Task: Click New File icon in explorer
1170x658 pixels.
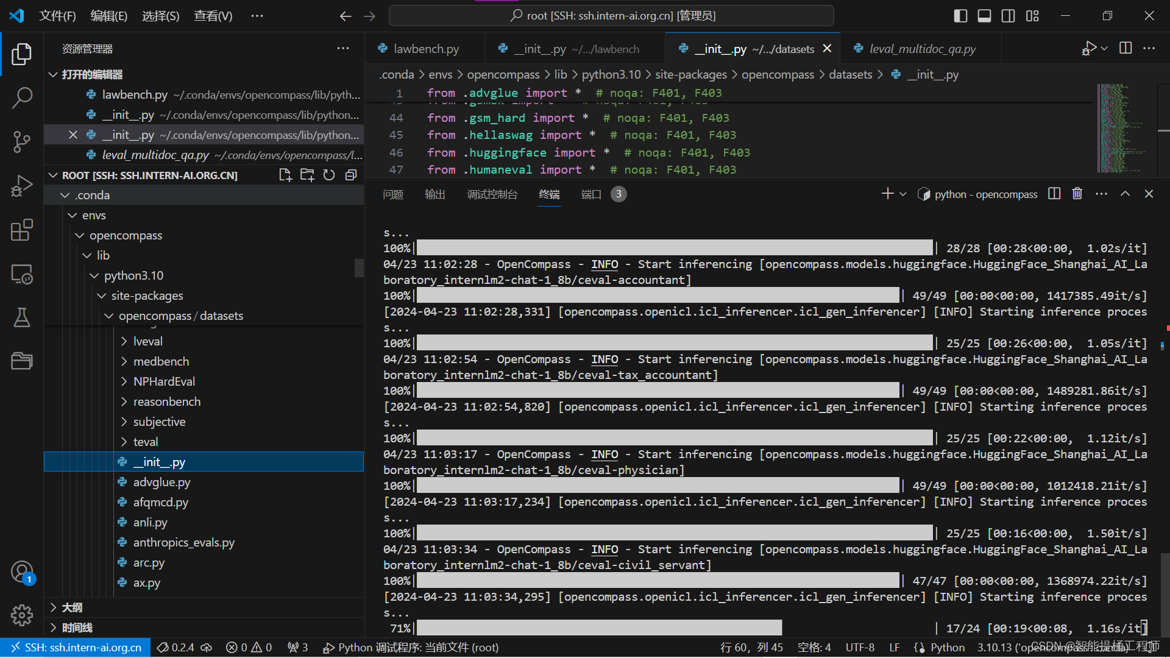Action: [x=285, y=175]
